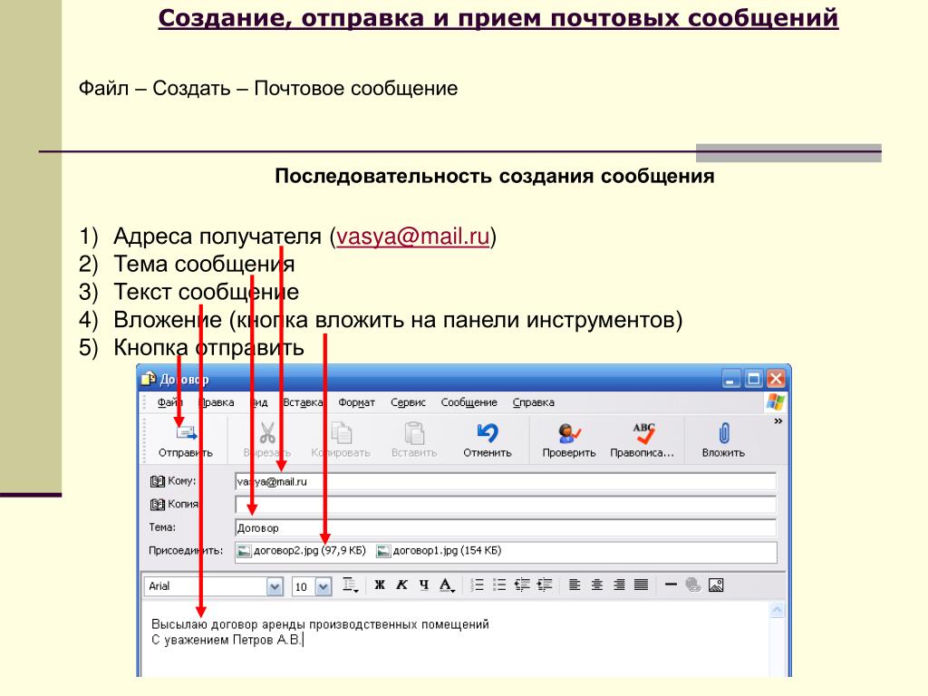Image resolution: width=928 pixels, height=696 pixels.
Task: Open the paragraph style dropdown icon
Action: pos(351,585)
